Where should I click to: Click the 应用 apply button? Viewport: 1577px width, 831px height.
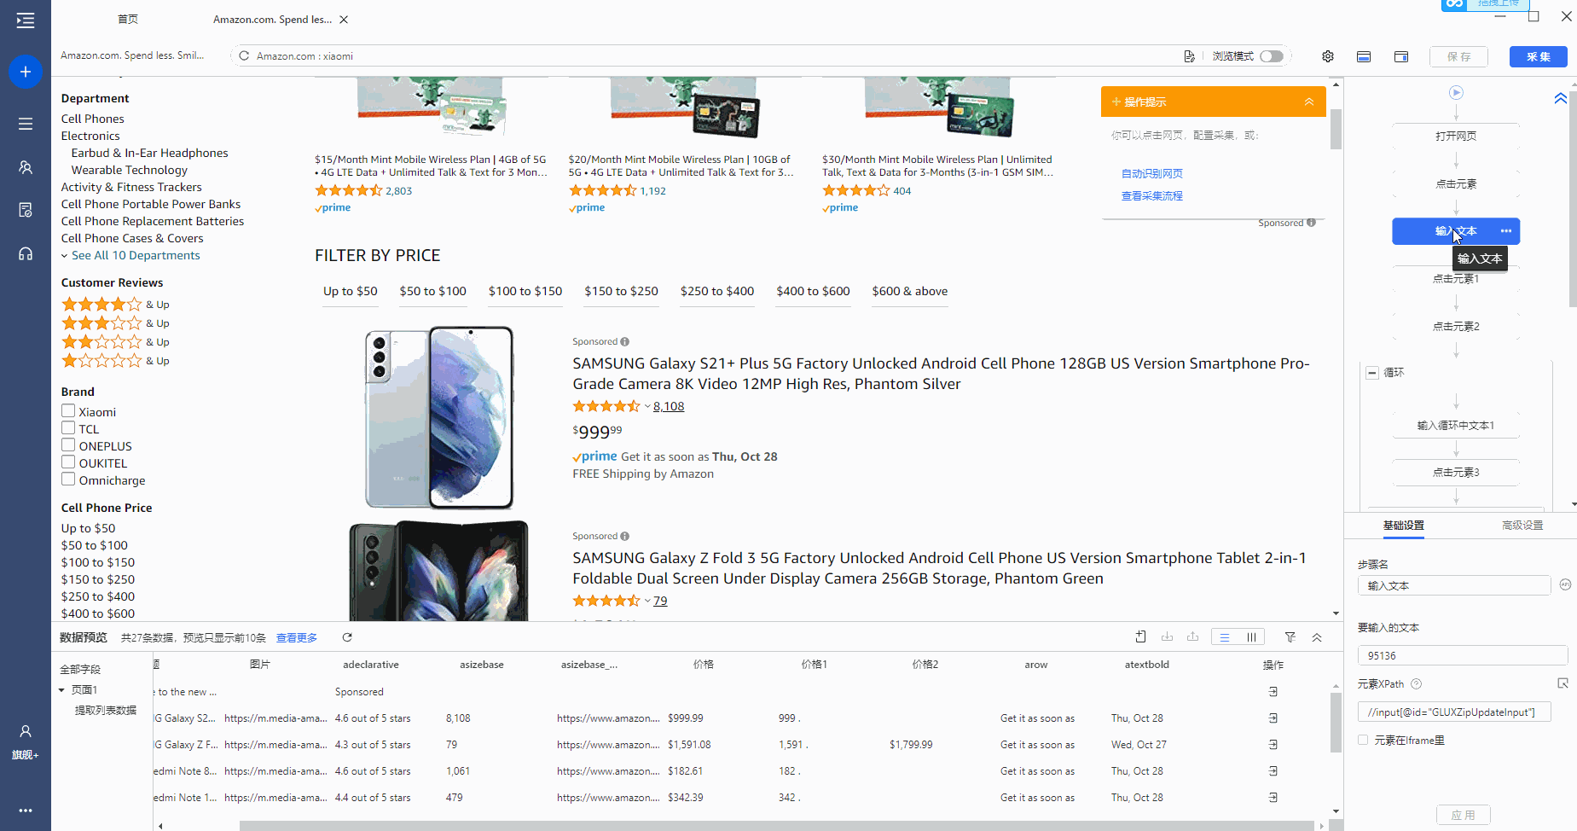tap(1464, 816)
